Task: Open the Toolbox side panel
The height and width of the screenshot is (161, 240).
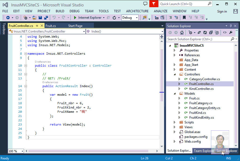Action: (4, 29)
